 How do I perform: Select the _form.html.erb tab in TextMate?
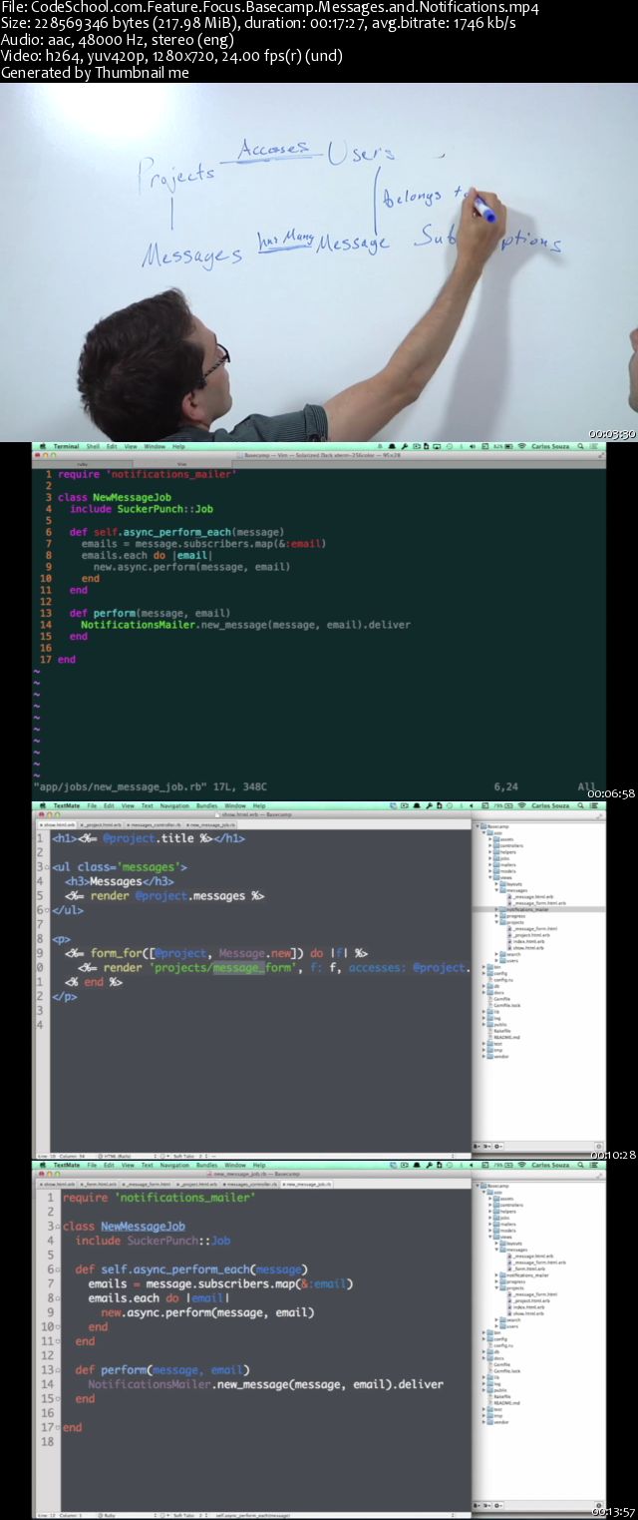pos(98,1184)
